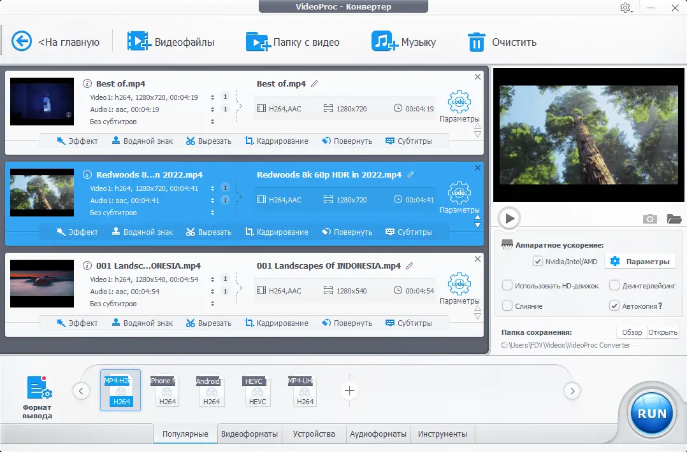687x452 pixels.
Task: Click Открыть to open save folder
Action: coord(663,332)
